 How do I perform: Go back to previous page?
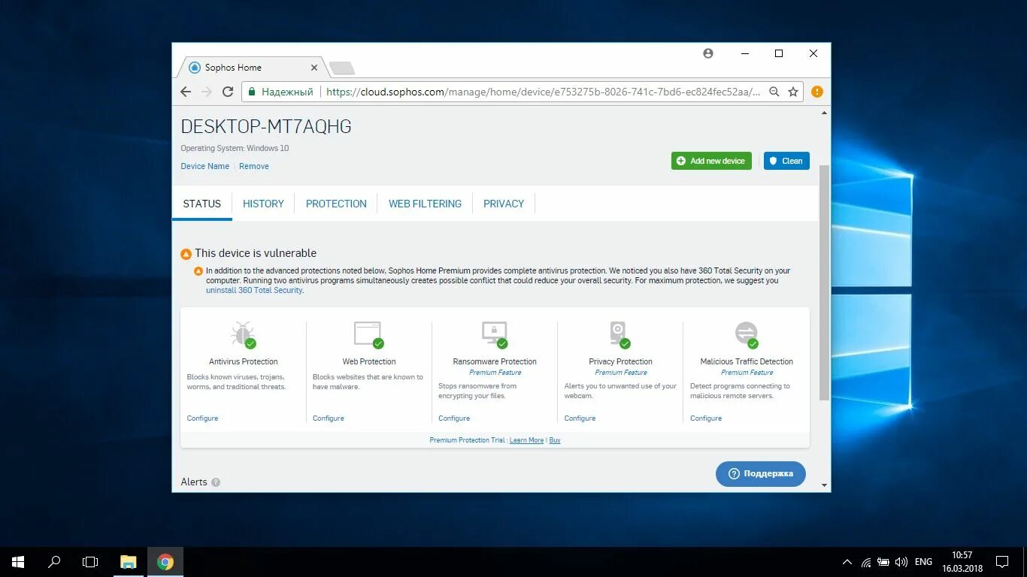tap(186, 92)
